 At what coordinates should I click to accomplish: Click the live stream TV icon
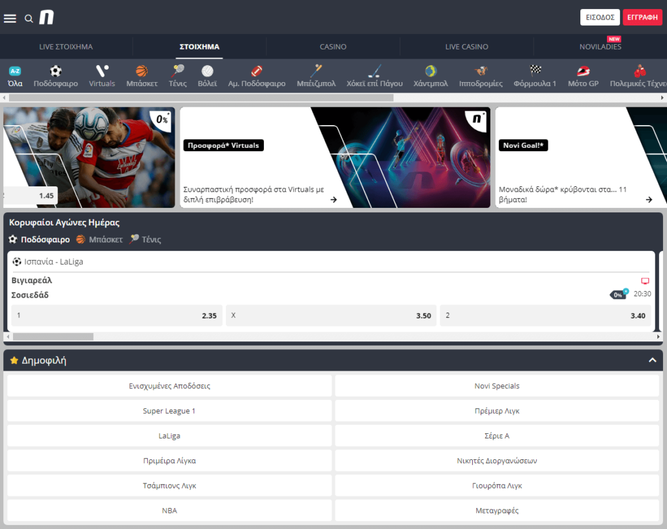[x=645, y=281]
